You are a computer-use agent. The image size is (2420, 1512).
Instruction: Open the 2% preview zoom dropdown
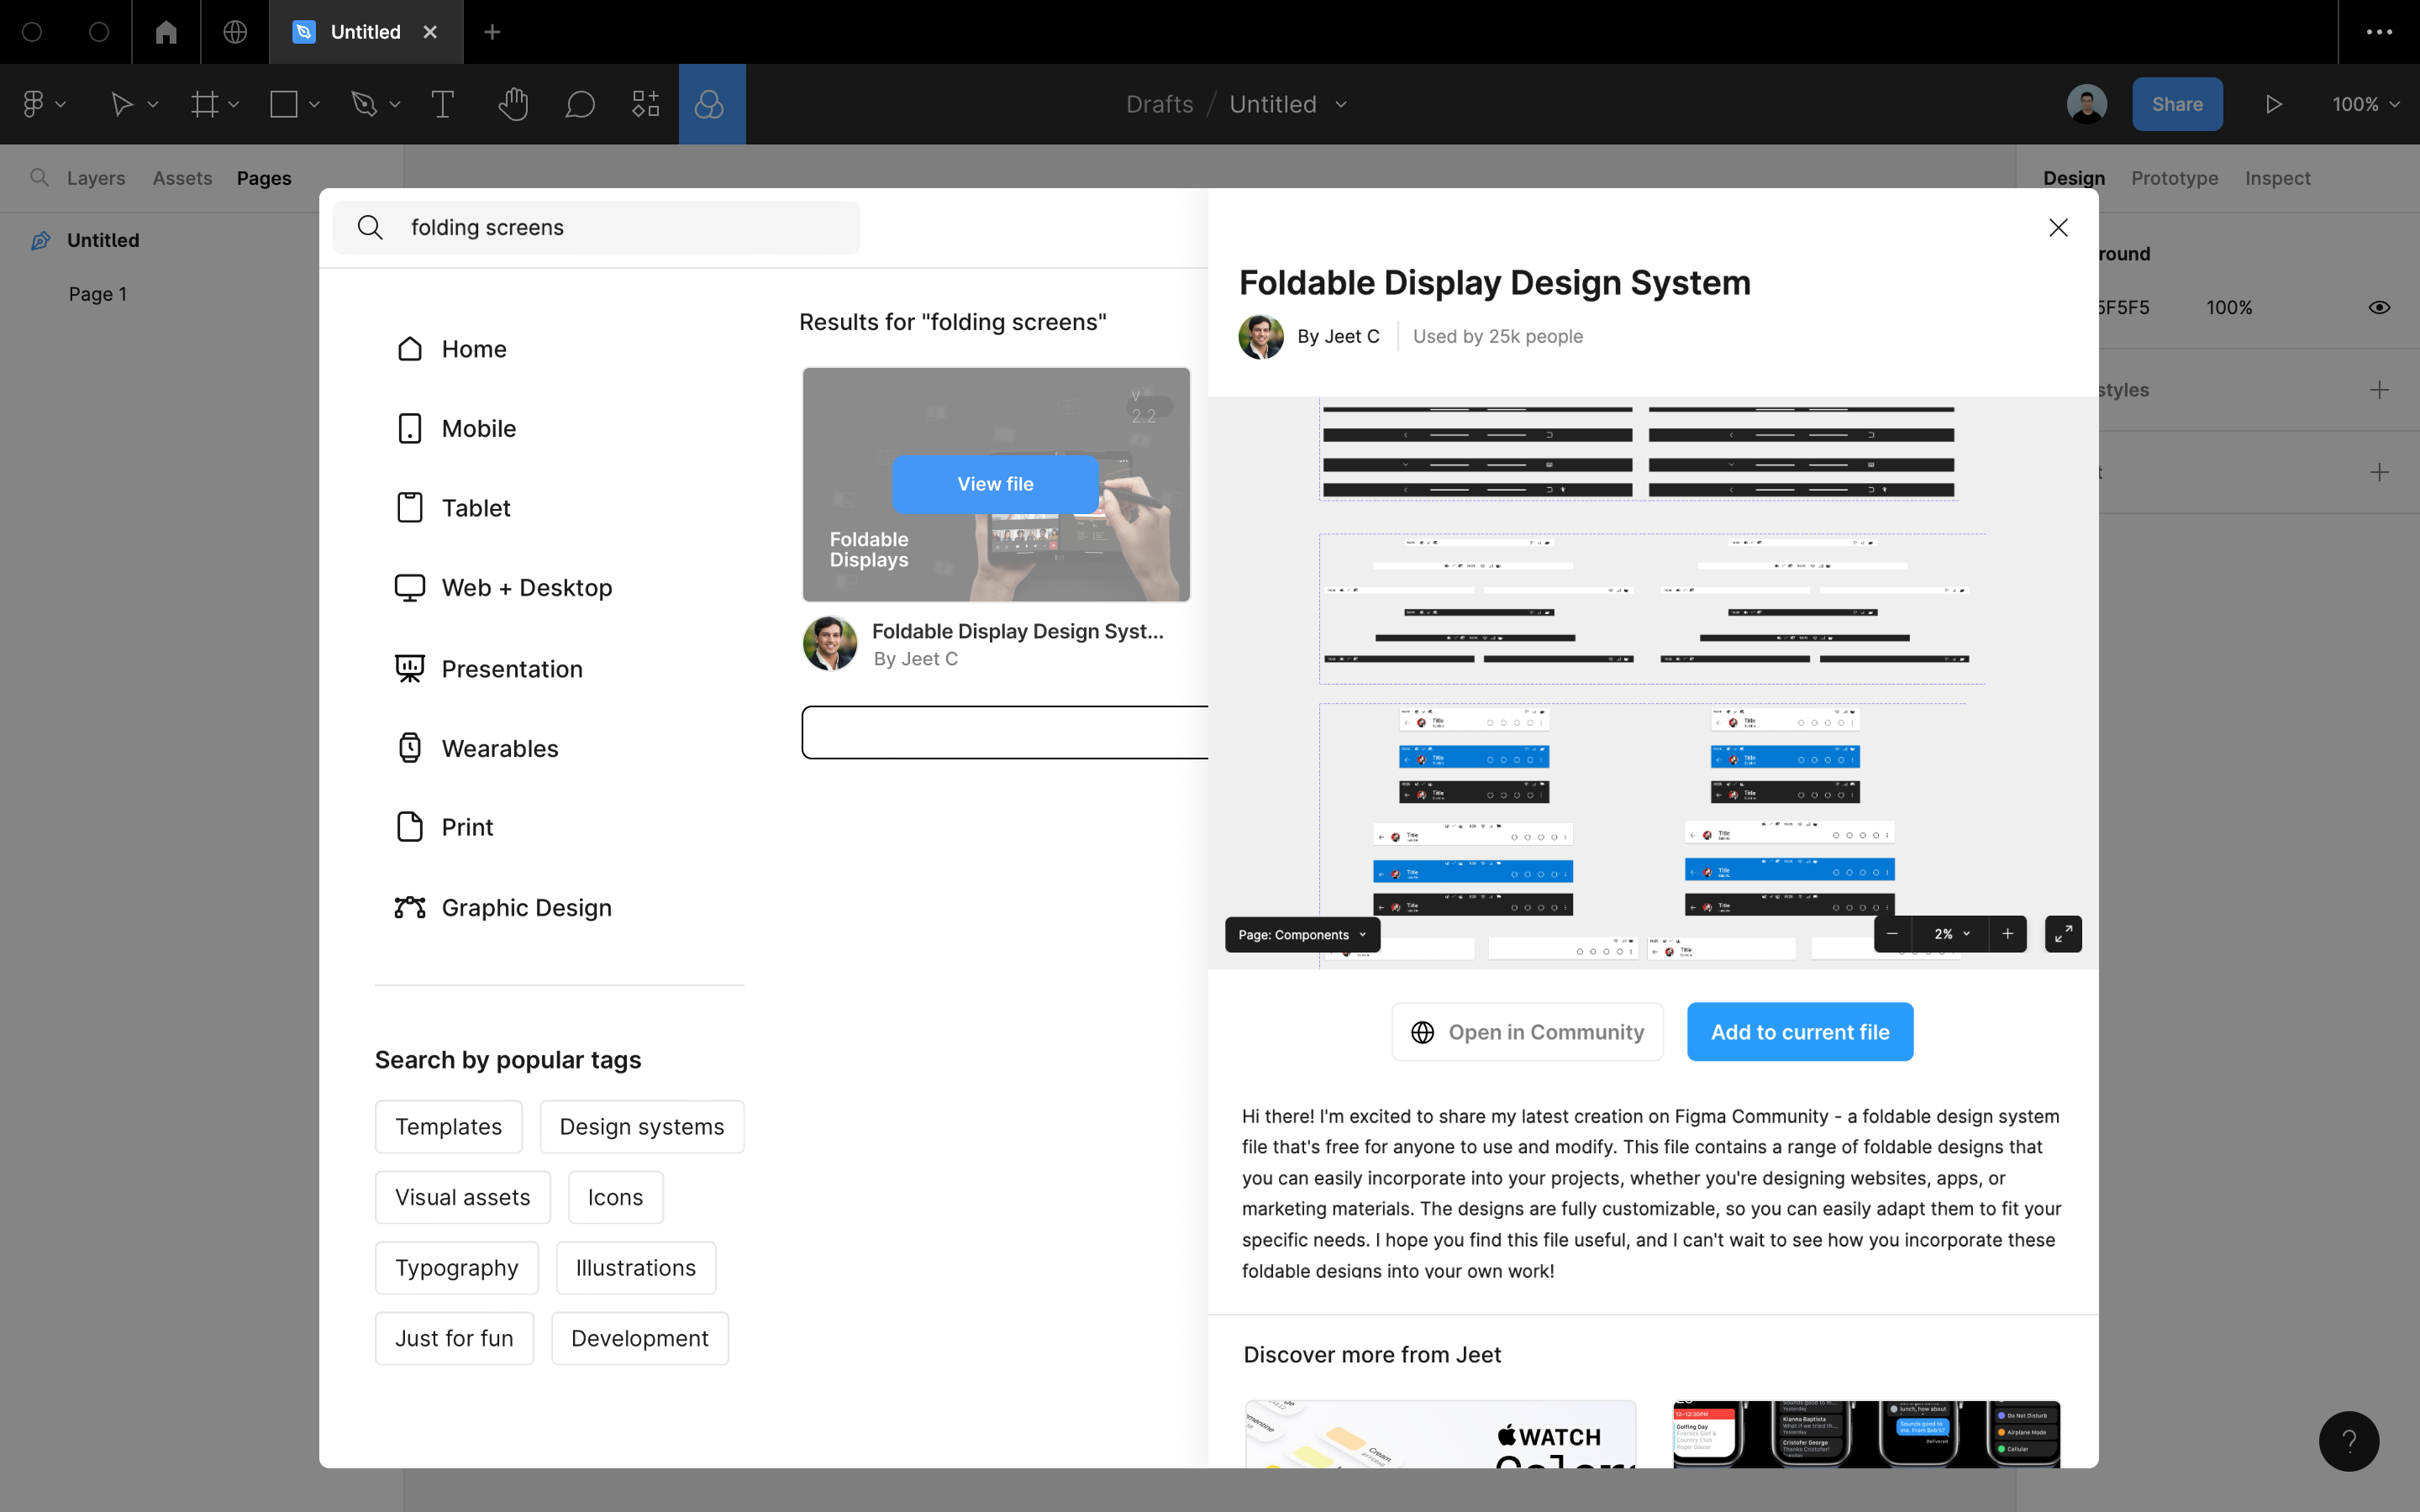click(1951, 934)
